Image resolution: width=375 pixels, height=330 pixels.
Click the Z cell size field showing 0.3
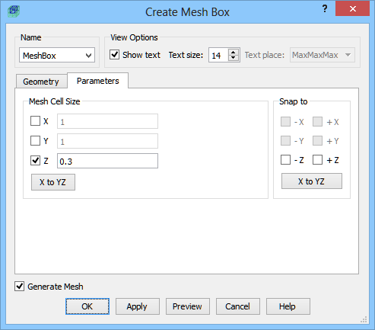point(107,161)
